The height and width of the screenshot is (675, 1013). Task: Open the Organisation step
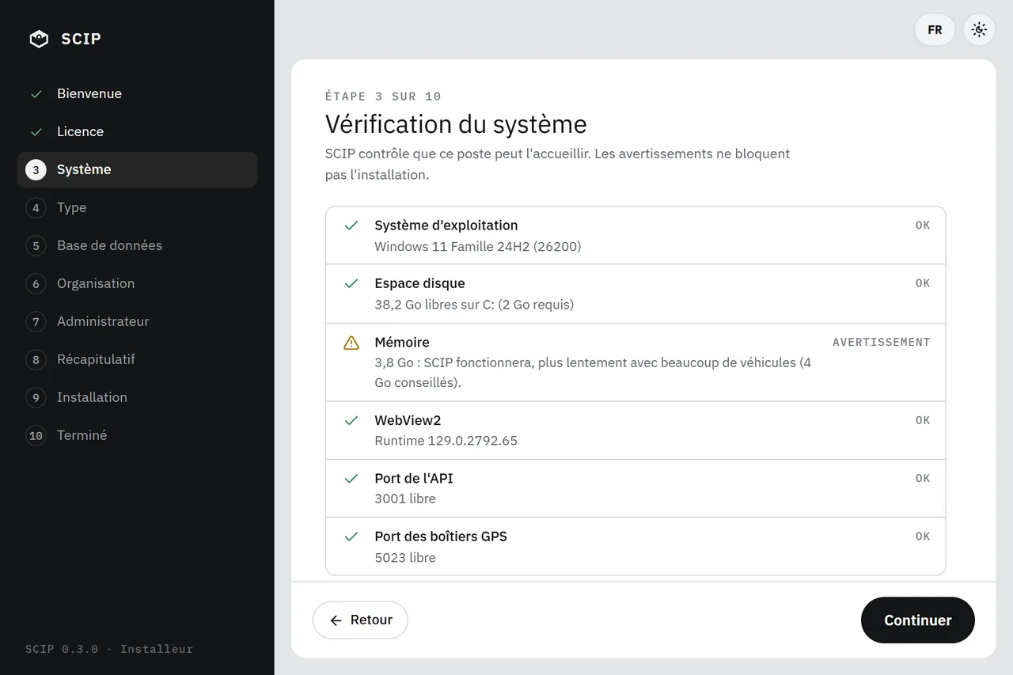pyautogui.click(x=137, y=283)
